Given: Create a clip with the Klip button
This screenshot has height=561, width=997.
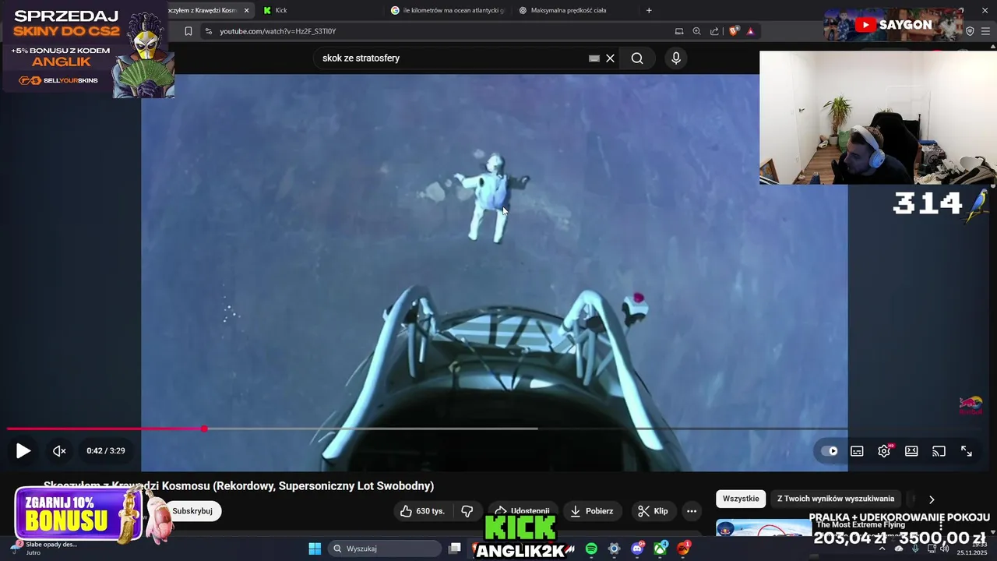Looking at the screenshot, I should [653, 511].
